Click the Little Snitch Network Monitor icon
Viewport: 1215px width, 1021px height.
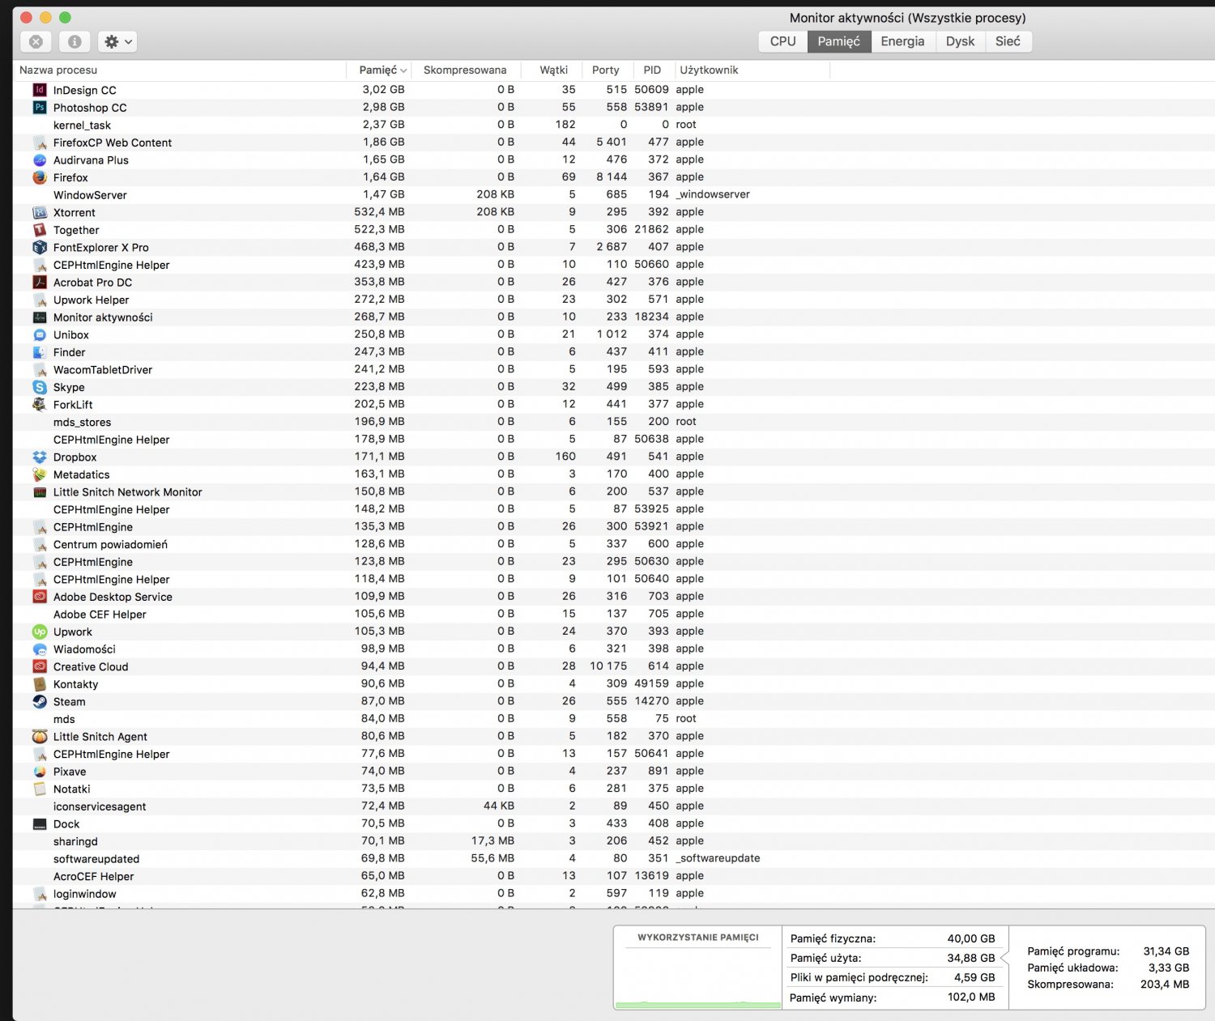point(40,491)
